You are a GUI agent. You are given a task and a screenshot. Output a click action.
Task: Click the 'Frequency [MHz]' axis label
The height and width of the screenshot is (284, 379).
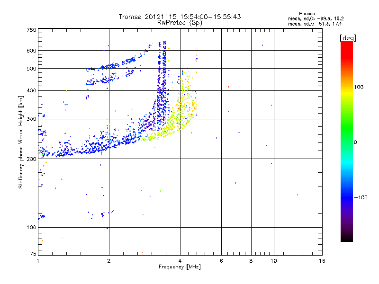coord(180,267)
